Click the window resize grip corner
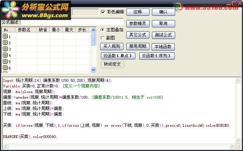This screenshot has height=151, width=243. [x=238, y=146]
